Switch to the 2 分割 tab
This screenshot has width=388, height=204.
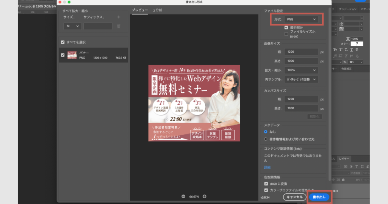tap(158, 10)
